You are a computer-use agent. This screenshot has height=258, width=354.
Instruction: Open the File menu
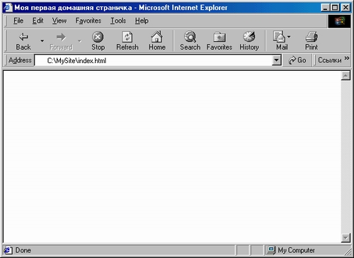[18, 21]
